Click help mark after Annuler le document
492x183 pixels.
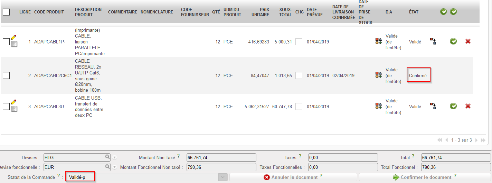321,176
